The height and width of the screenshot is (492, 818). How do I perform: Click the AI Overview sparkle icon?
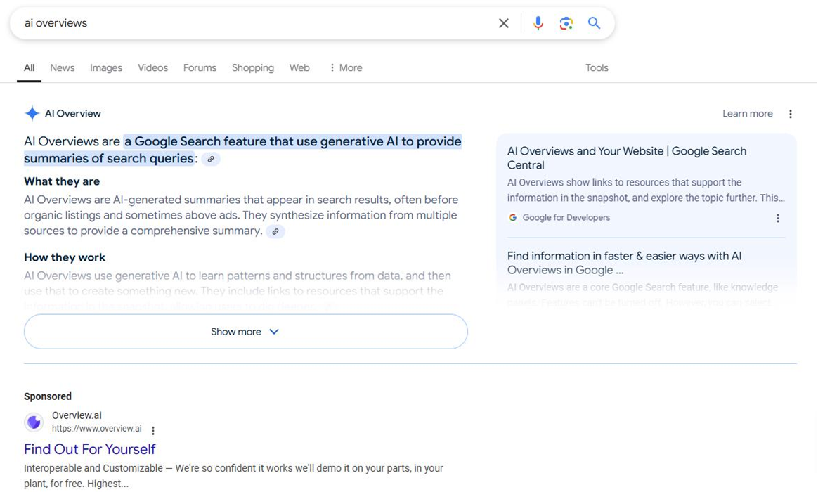tap(32, 113)
